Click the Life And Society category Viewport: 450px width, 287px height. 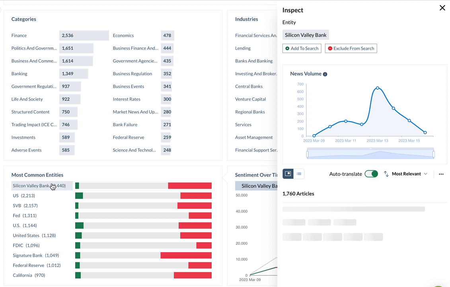click(27, 99)
